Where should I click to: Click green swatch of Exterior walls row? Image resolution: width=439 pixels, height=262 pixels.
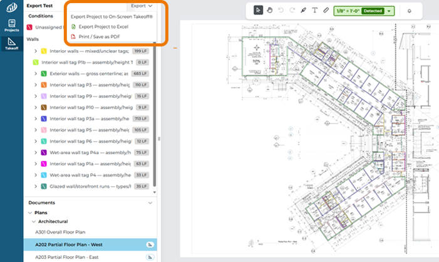coord(44,74)
